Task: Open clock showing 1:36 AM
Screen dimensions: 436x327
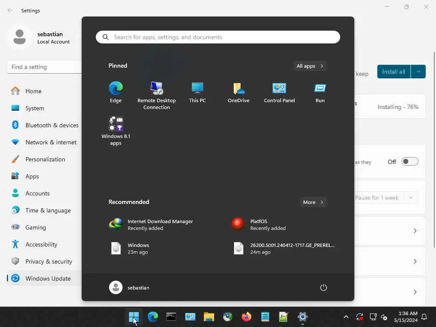Action: 406,317
